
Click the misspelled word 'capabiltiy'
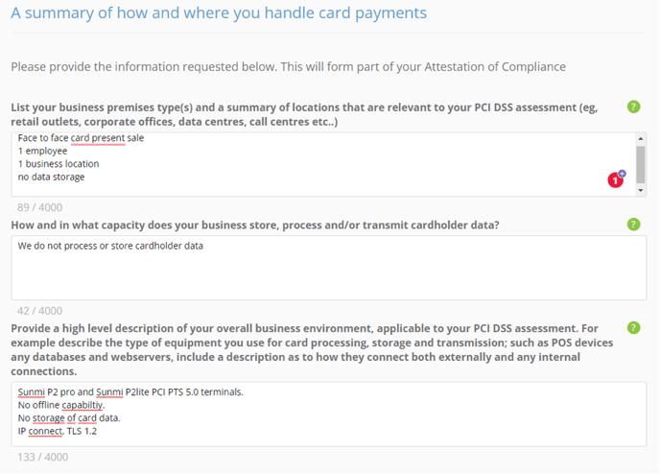[x=82, y=405]
